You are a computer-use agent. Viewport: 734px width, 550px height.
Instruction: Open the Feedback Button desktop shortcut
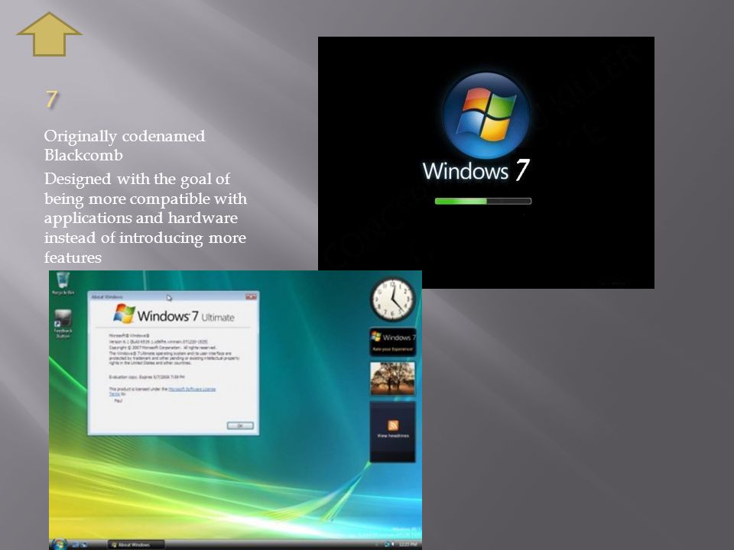(x=63, y=324)
